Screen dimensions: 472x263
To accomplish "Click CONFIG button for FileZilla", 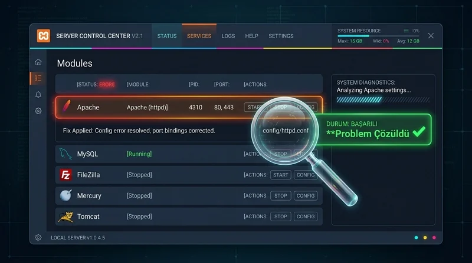I will [305, 175].
